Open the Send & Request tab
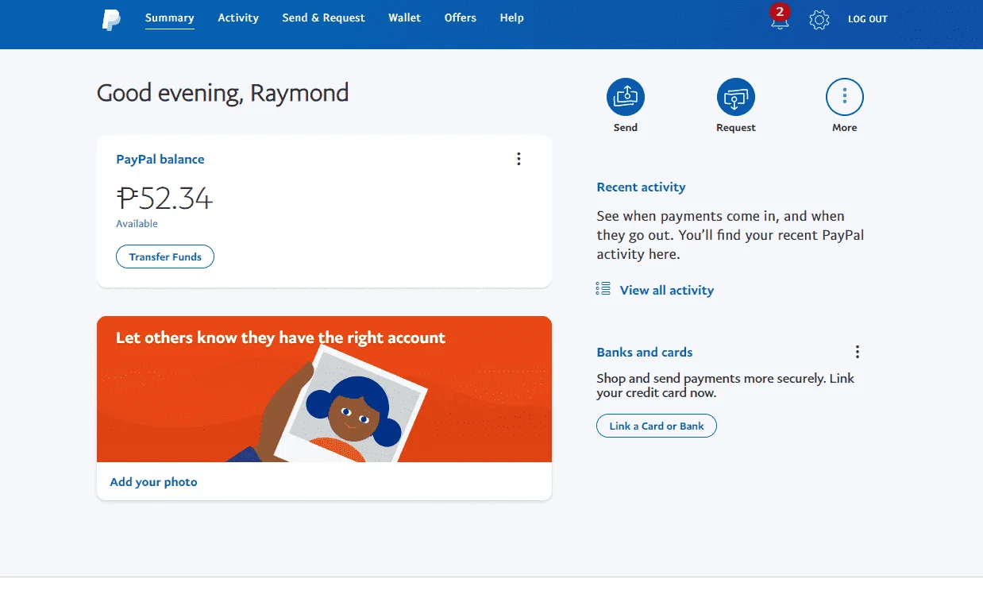The width and height of the screenshot is (983, 598). 324,17
